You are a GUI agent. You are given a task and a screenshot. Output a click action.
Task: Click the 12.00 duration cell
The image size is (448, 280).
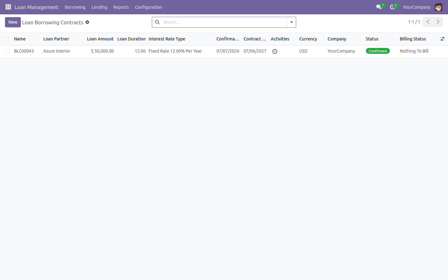[x=140, y=51]
